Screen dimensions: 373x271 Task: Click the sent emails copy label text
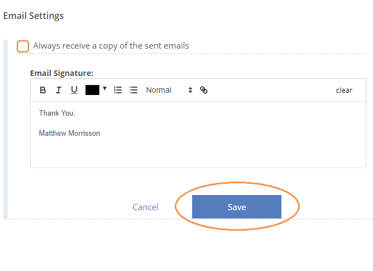111,46
